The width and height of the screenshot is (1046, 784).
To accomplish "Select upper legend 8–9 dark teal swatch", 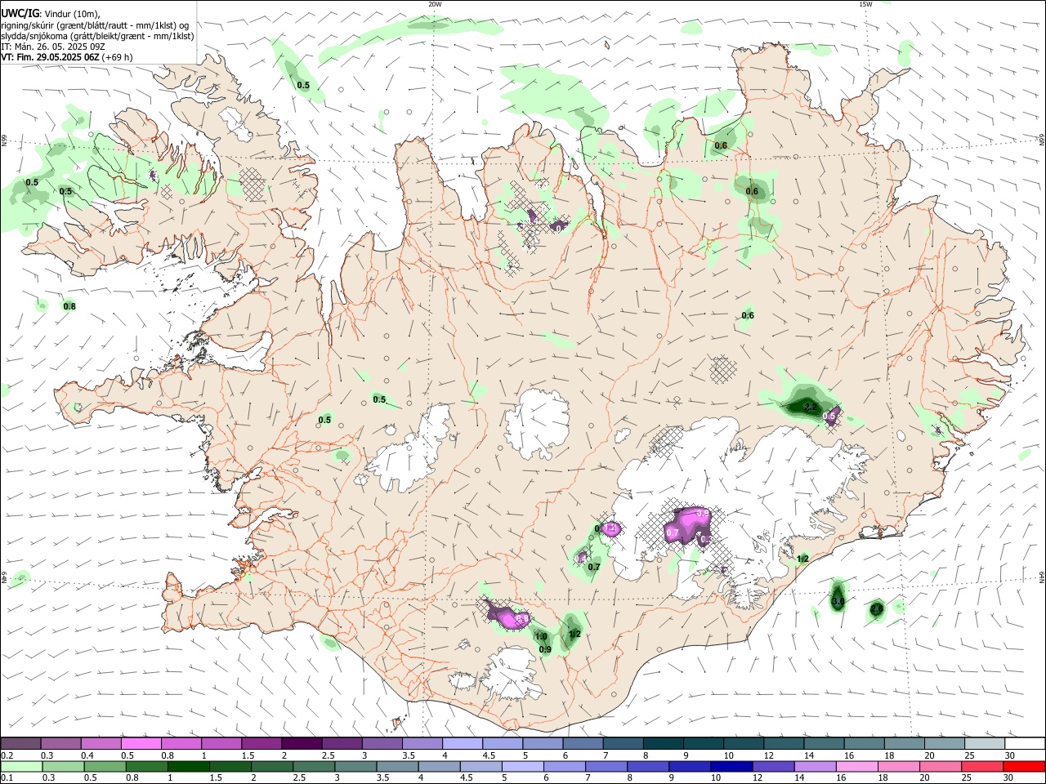I will point(664,743).
